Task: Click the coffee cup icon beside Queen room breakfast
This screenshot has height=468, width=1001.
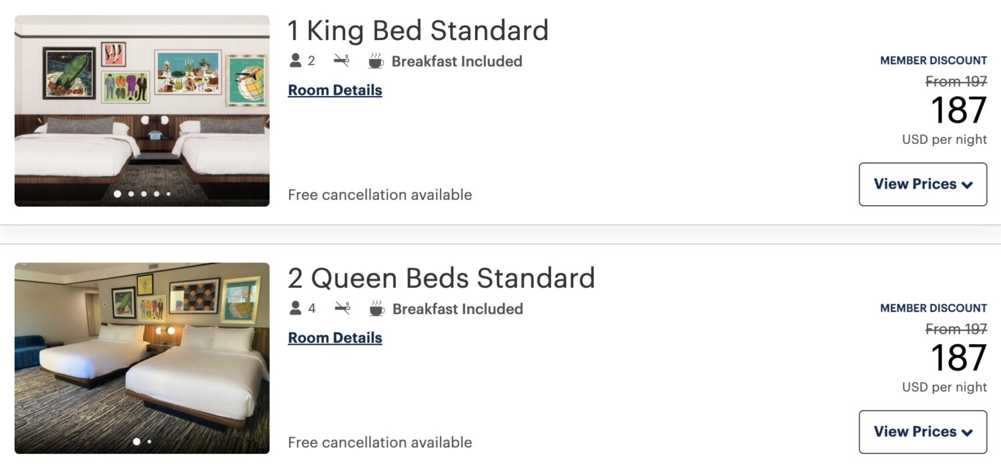Action: tap(376, 309)
